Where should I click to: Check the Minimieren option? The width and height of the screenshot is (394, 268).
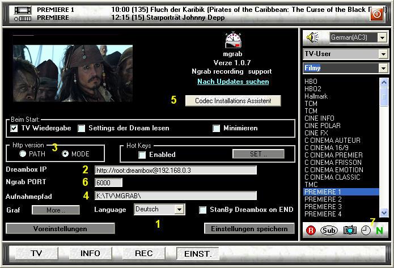[x=216, y=129]
